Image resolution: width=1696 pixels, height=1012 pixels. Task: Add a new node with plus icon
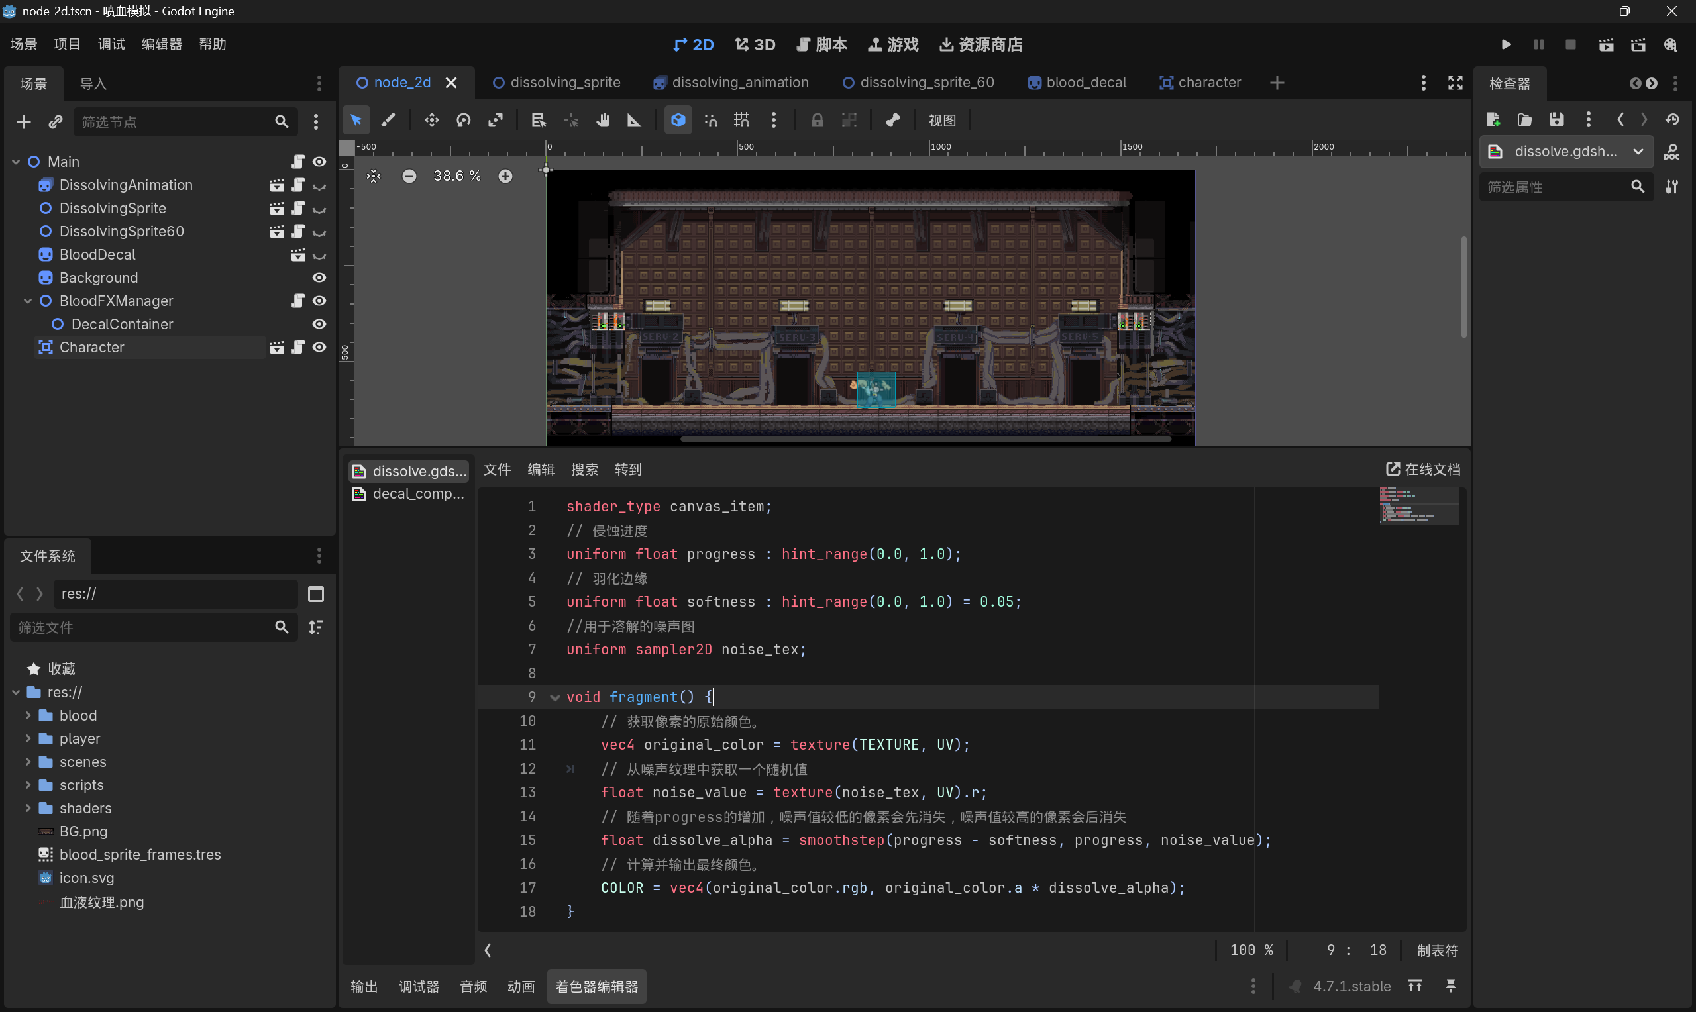tap(24, 121)
